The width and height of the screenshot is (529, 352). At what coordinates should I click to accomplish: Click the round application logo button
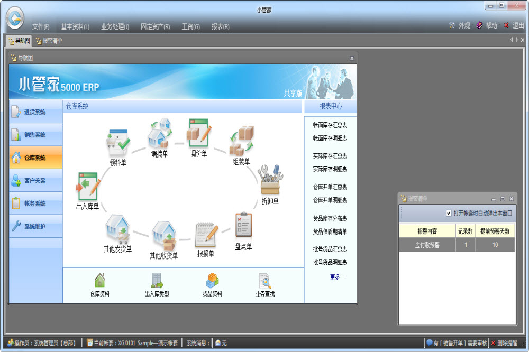pos(15,18)
